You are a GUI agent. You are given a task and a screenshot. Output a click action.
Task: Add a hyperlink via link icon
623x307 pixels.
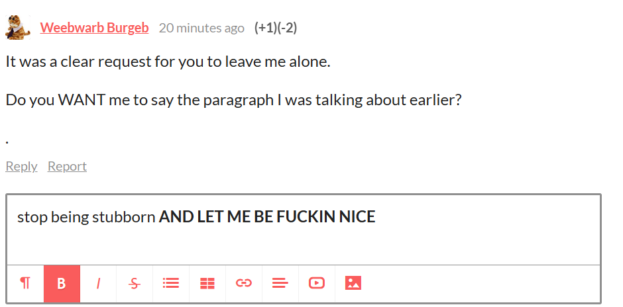pyautogui.click(x=243, y=284)
